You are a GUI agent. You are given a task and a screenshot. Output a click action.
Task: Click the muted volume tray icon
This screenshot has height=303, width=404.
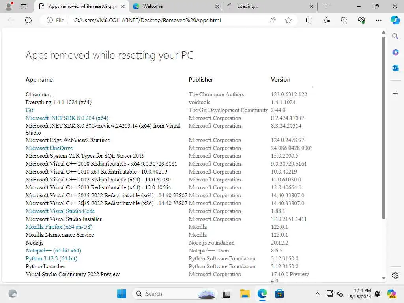click(340, 294)
